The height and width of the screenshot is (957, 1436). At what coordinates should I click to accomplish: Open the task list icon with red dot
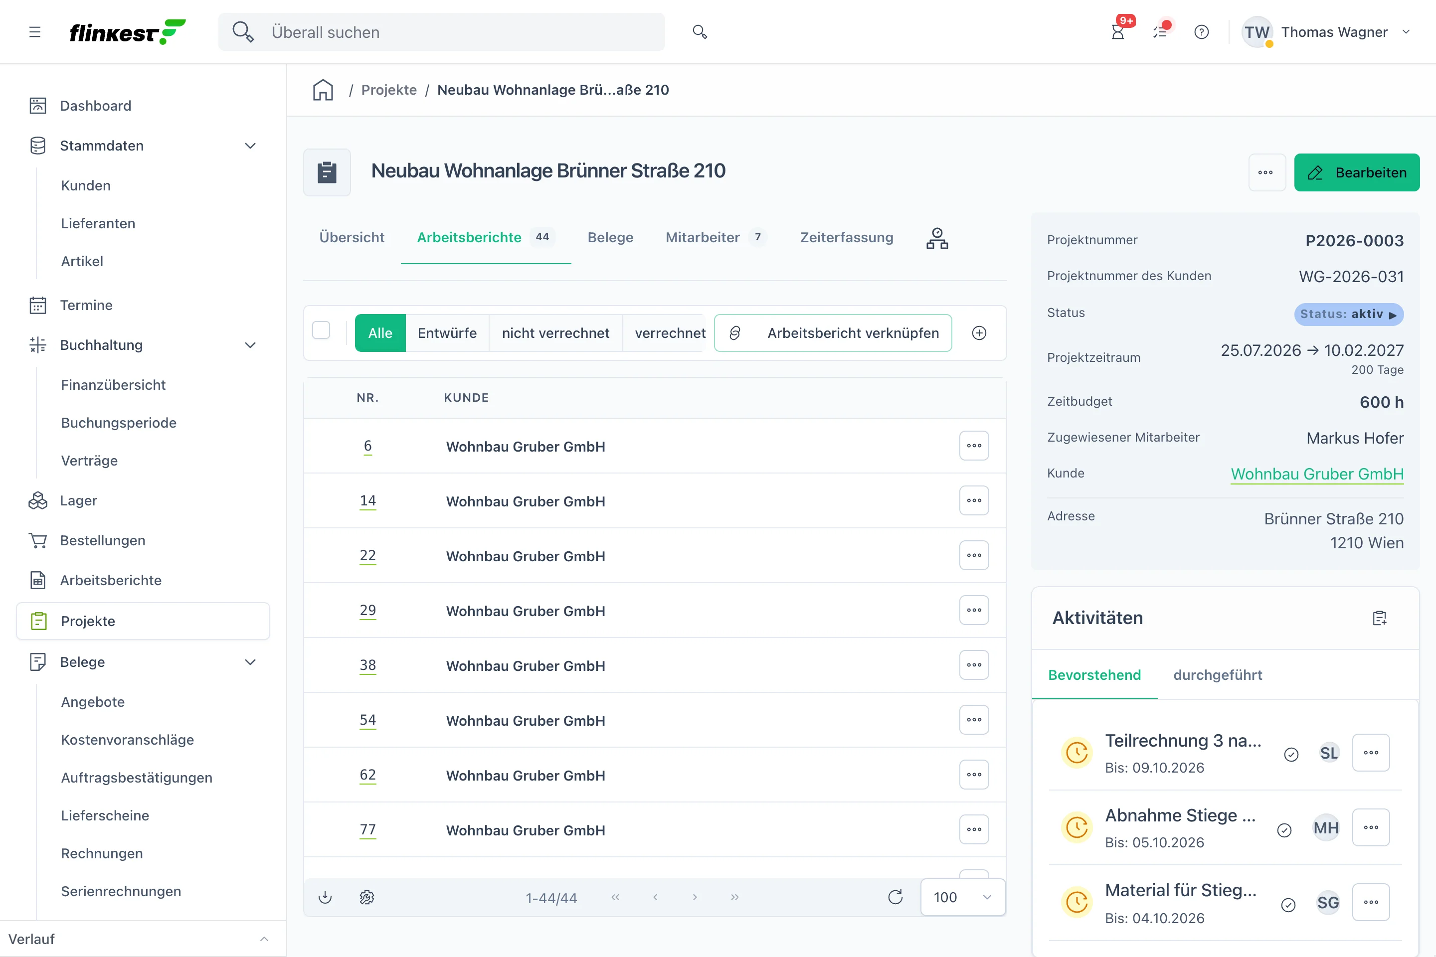pos(1160,32)
